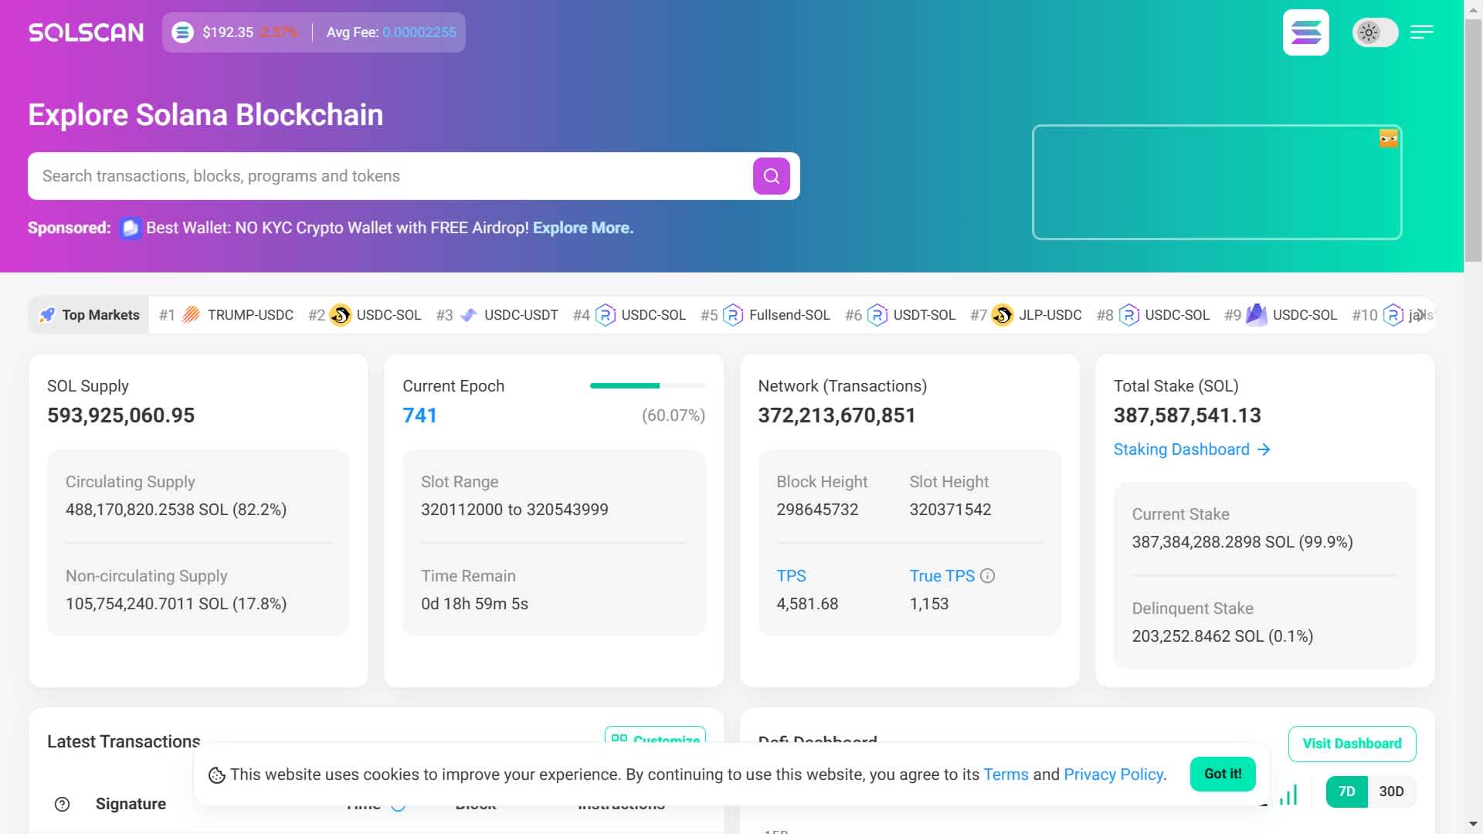Click the epoch progress bar

pyautogui.click(x=647, y=385)
